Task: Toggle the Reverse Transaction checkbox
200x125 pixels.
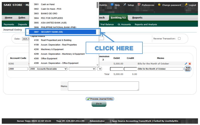Action: coord(179,39)
